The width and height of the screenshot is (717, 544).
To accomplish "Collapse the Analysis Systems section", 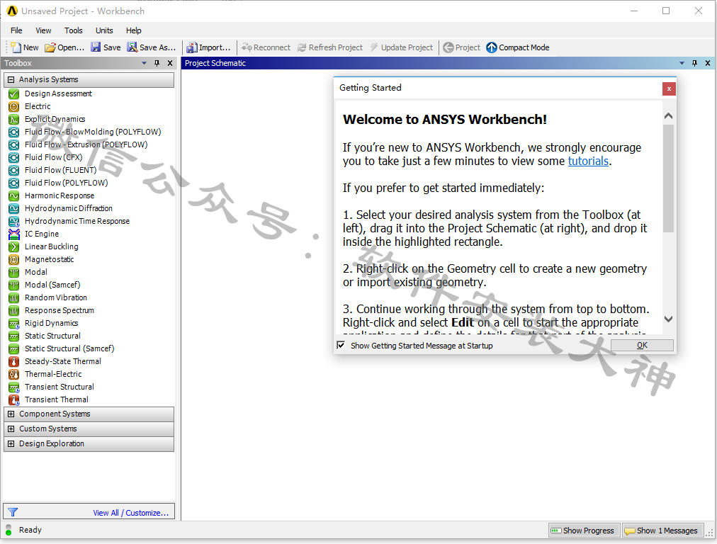I will [x=11, y=79].
